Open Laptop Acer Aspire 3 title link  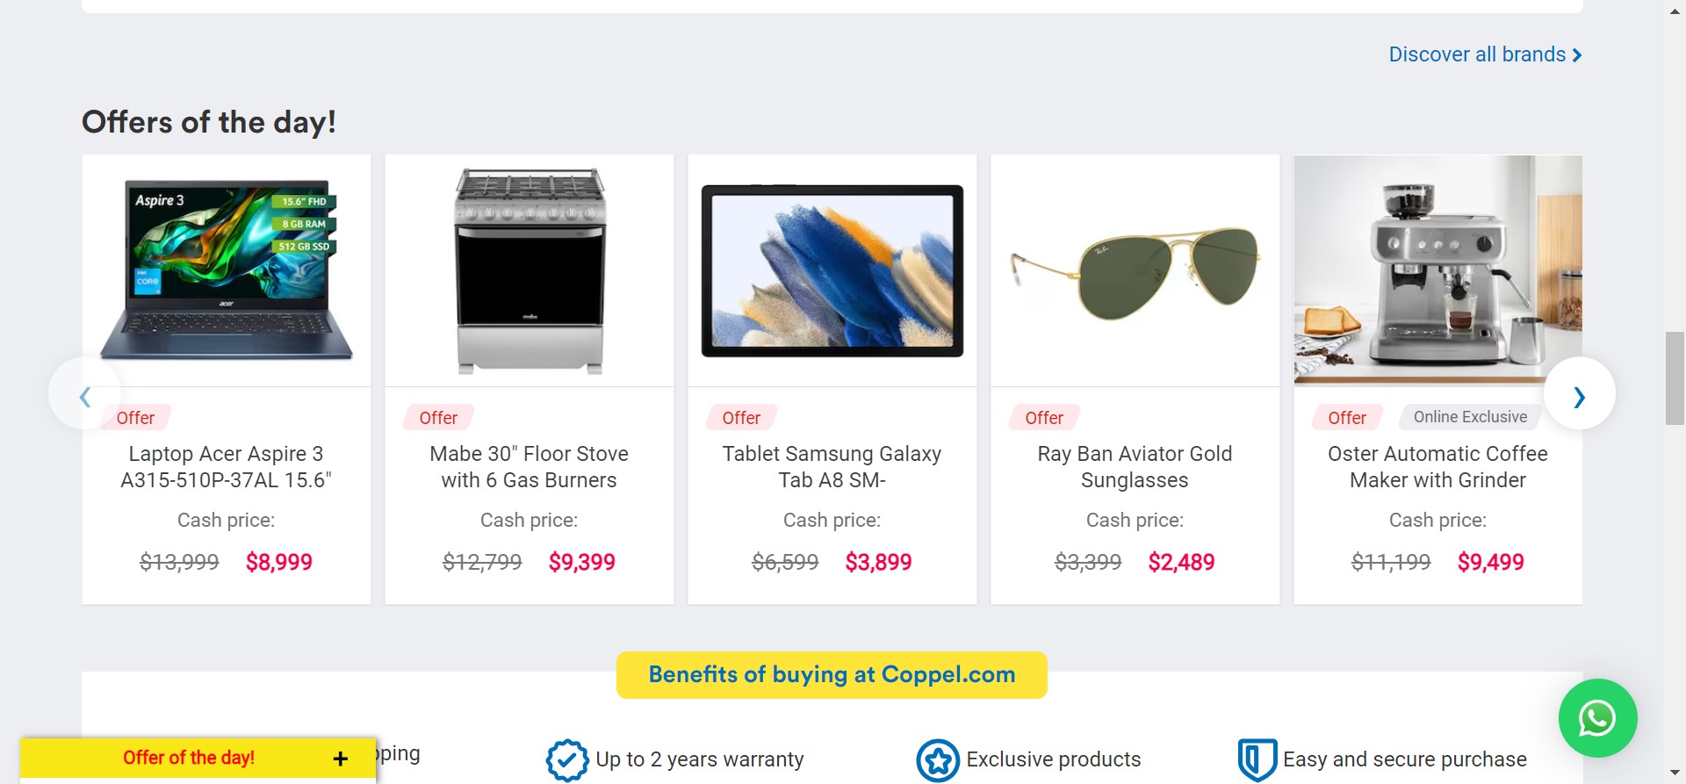click(x=227, y=467)
